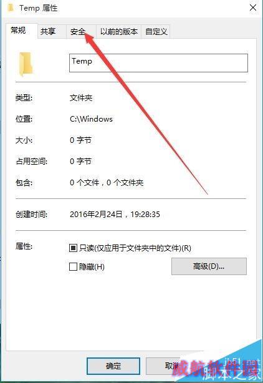
Task: Switch to the 常规 tab
Action: click(x=18, y=31)
